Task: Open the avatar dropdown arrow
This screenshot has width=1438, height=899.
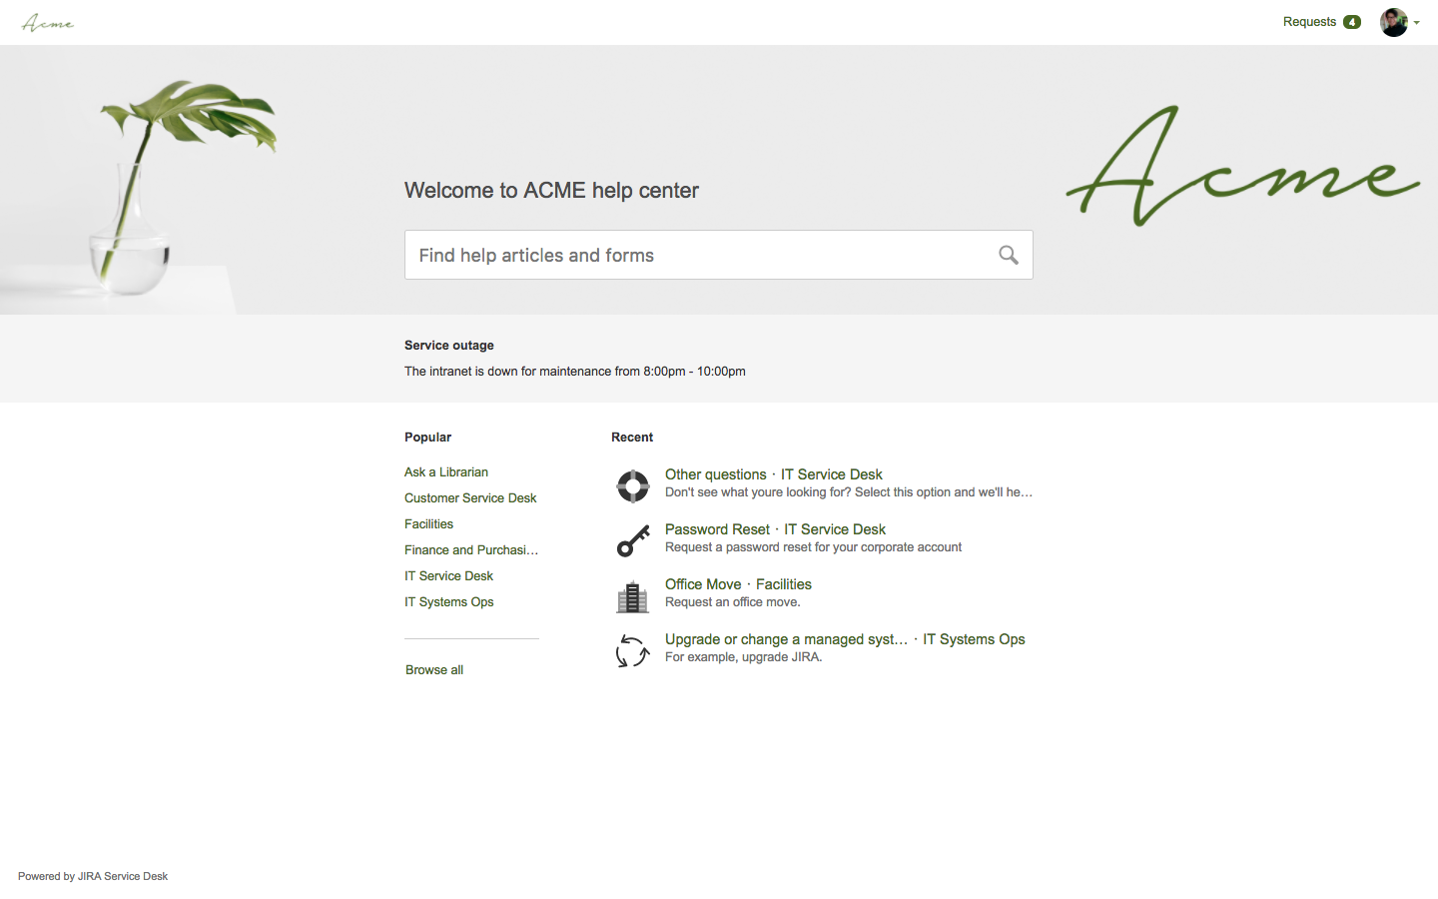Action: point(1416,23)
